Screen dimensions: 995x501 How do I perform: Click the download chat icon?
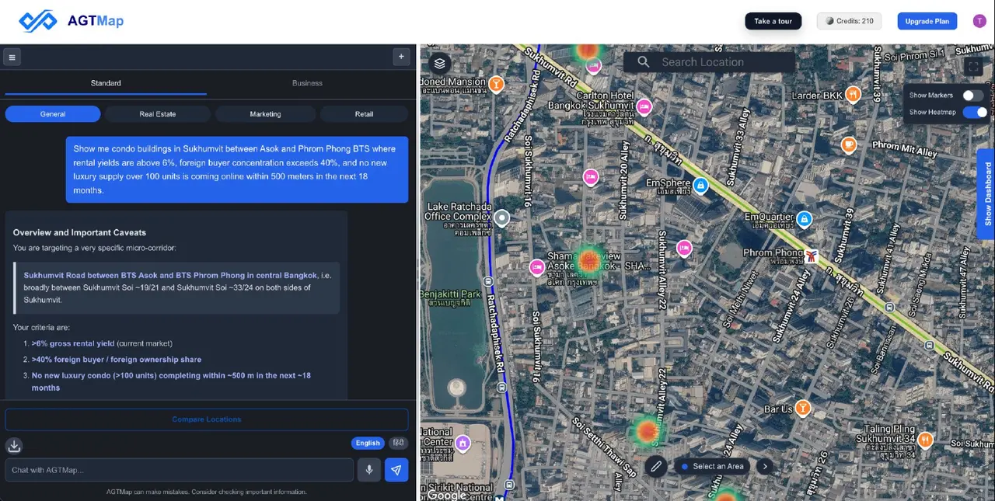[x=14, y=446]
